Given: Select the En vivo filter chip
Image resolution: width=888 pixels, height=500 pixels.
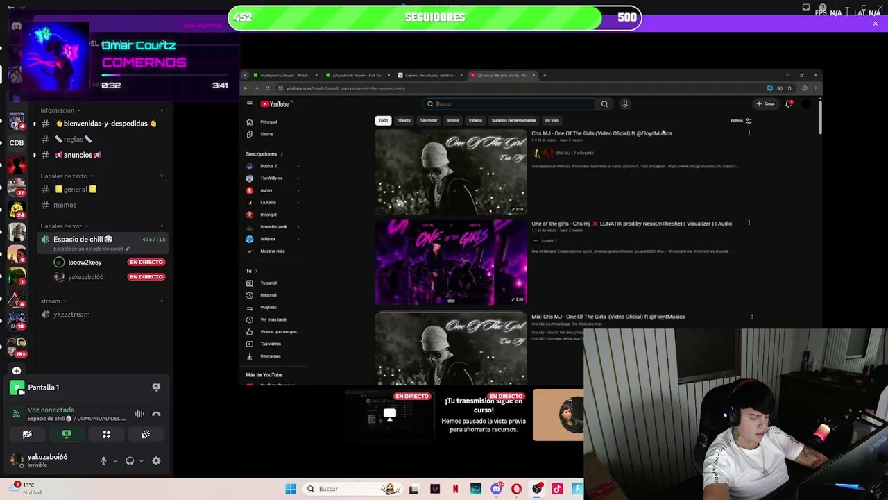Looking at the screenshot, I should 552,121.
